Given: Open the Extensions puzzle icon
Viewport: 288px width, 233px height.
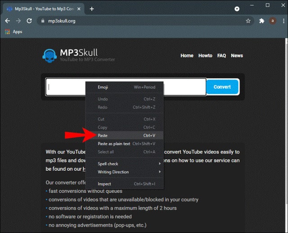Looking at the screenshot, I should point(261,21).
